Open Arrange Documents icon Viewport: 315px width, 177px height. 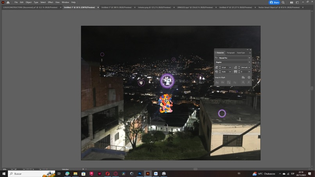coord(292,2)
